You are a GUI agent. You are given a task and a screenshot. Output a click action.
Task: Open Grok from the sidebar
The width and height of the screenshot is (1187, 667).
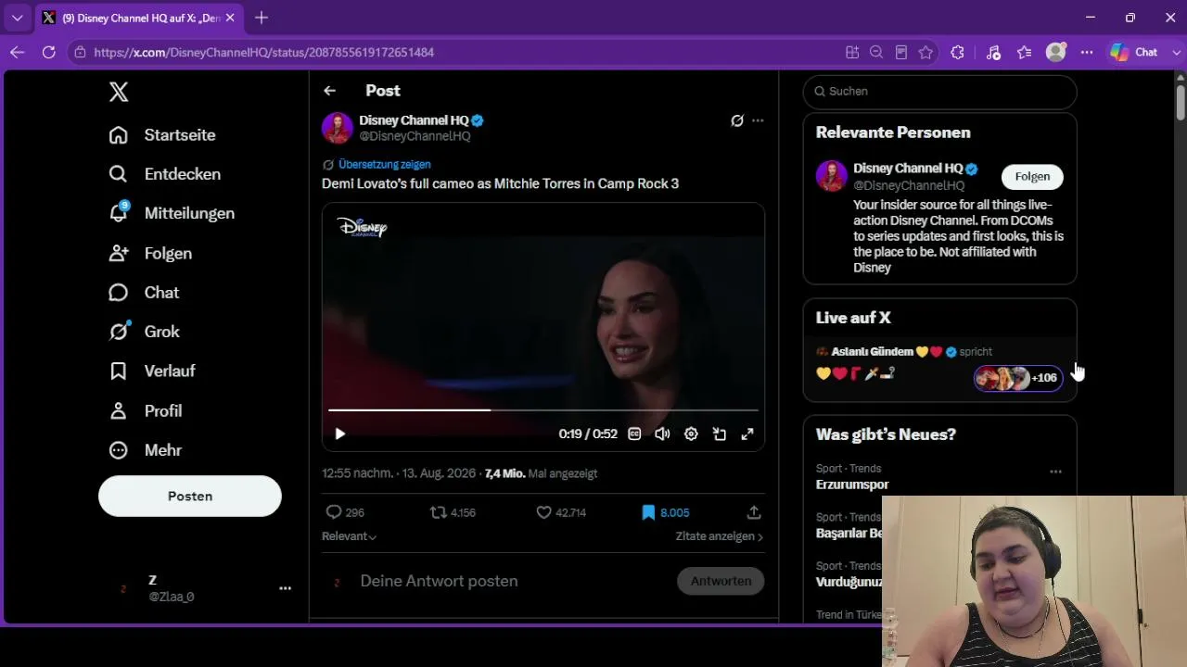pyautogui.click(x=144, y=332)
